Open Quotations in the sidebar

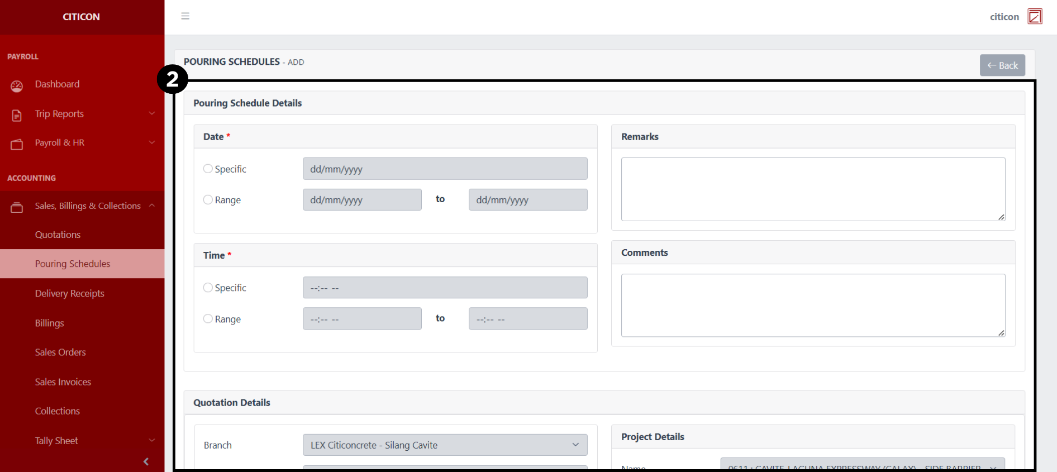58,235
